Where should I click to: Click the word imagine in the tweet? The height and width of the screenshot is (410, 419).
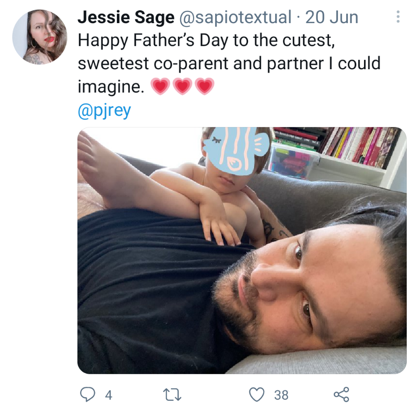111,87
